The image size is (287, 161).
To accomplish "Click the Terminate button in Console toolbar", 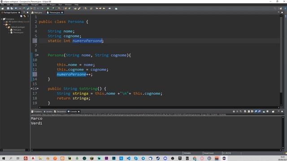I will tap(234, 111).
